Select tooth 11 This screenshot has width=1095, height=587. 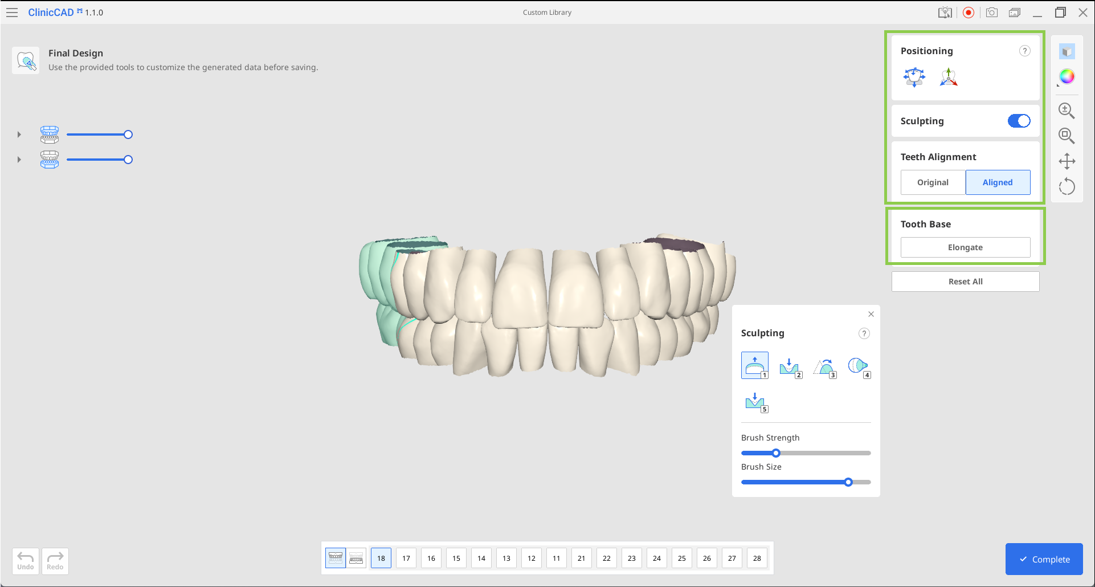click(x=557, y=558)
